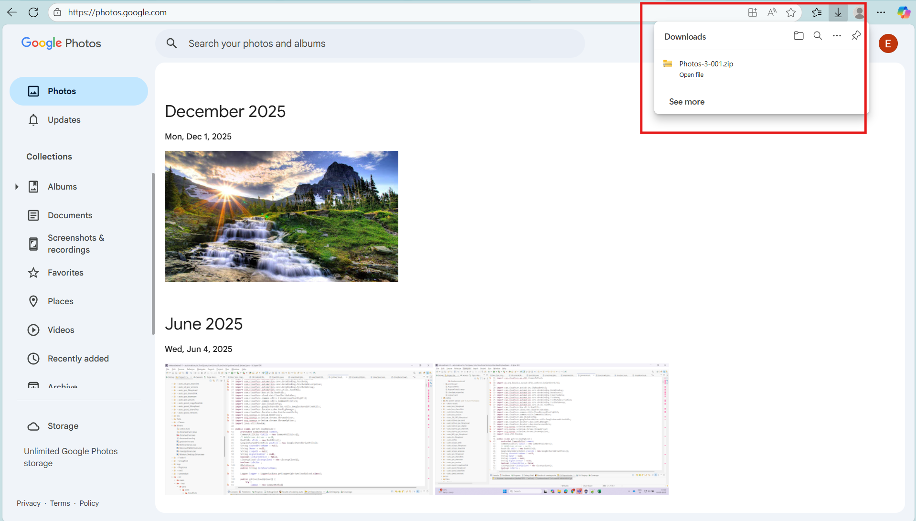Image resolution: width=916 pixels, height=521 pixels.
Task: Open the Downloads folder icon in the panel
Action: [x=798, y=35]
